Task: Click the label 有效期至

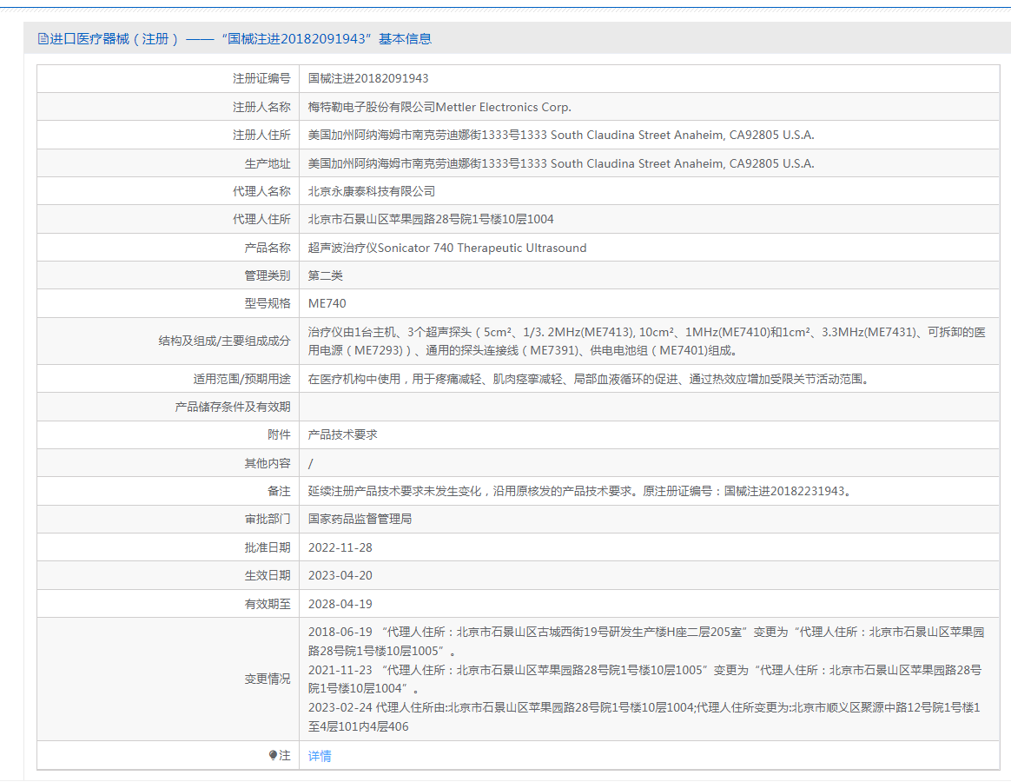Action: 268,604
